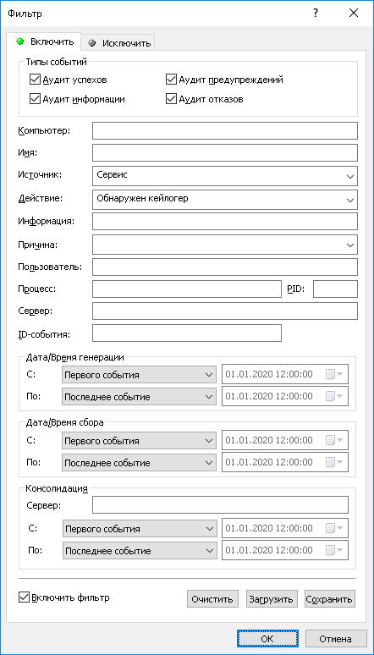
Task: Toggle Аудит отказов checkbox
Action: point(171,99)
